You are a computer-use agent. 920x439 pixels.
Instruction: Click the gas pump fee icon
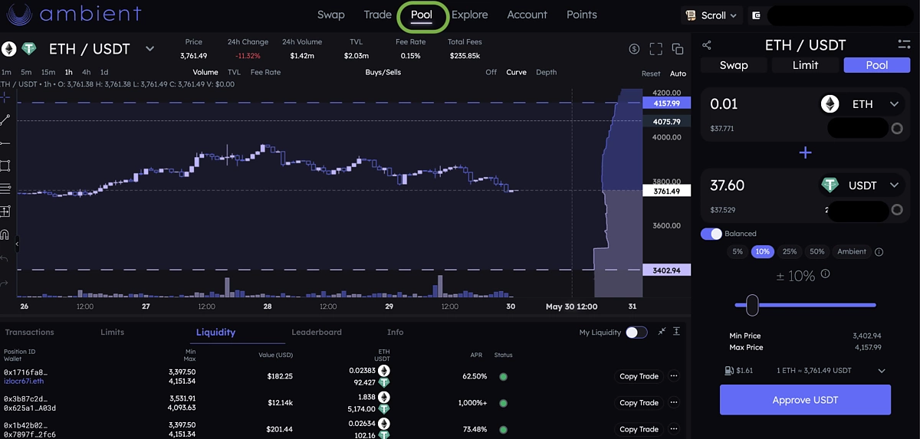(x=730, y=371)
